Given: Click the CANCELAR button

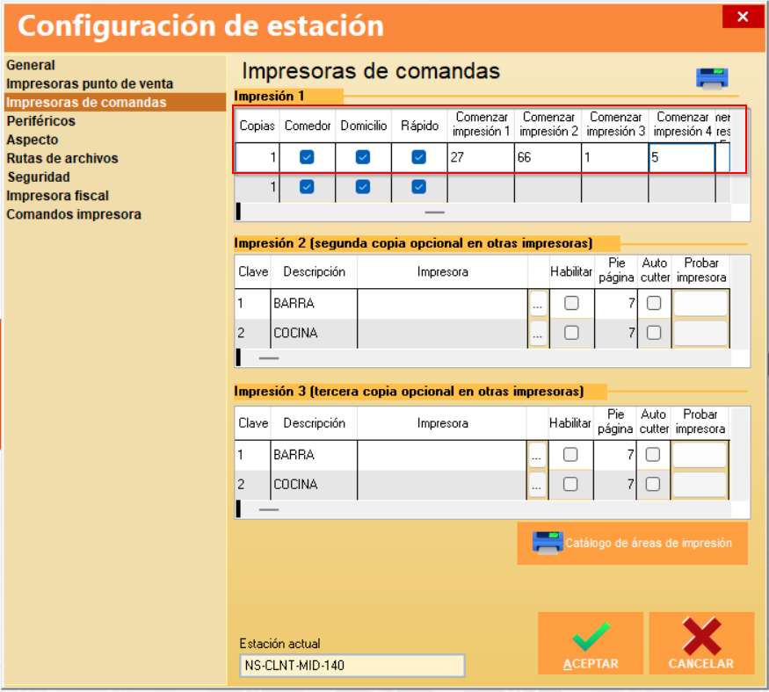Looking at the screenshot, I should tap(701, 643).
